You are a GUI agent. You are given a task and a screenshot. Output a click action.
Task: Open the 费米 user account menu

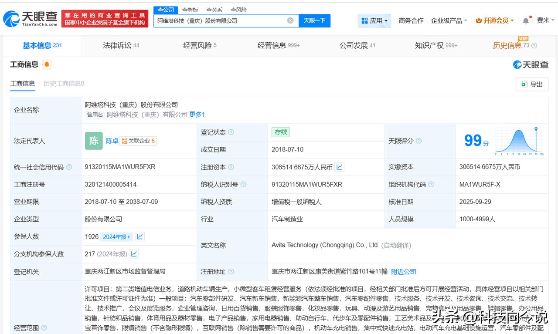545,20
